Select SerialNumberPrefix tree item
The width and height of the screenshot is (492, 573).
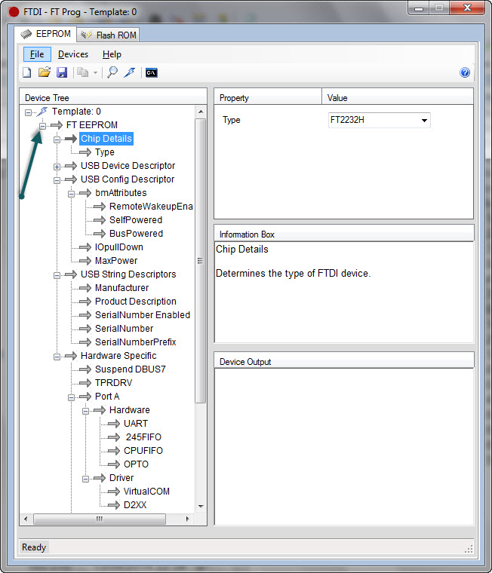(x=135, y=342)
